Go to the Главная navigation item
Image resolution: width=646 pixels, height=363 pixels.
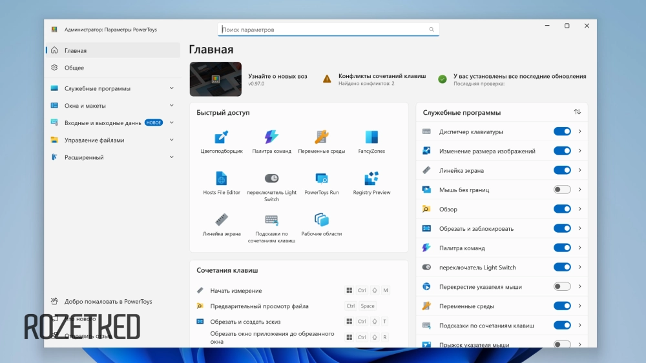tap(76, 50)
